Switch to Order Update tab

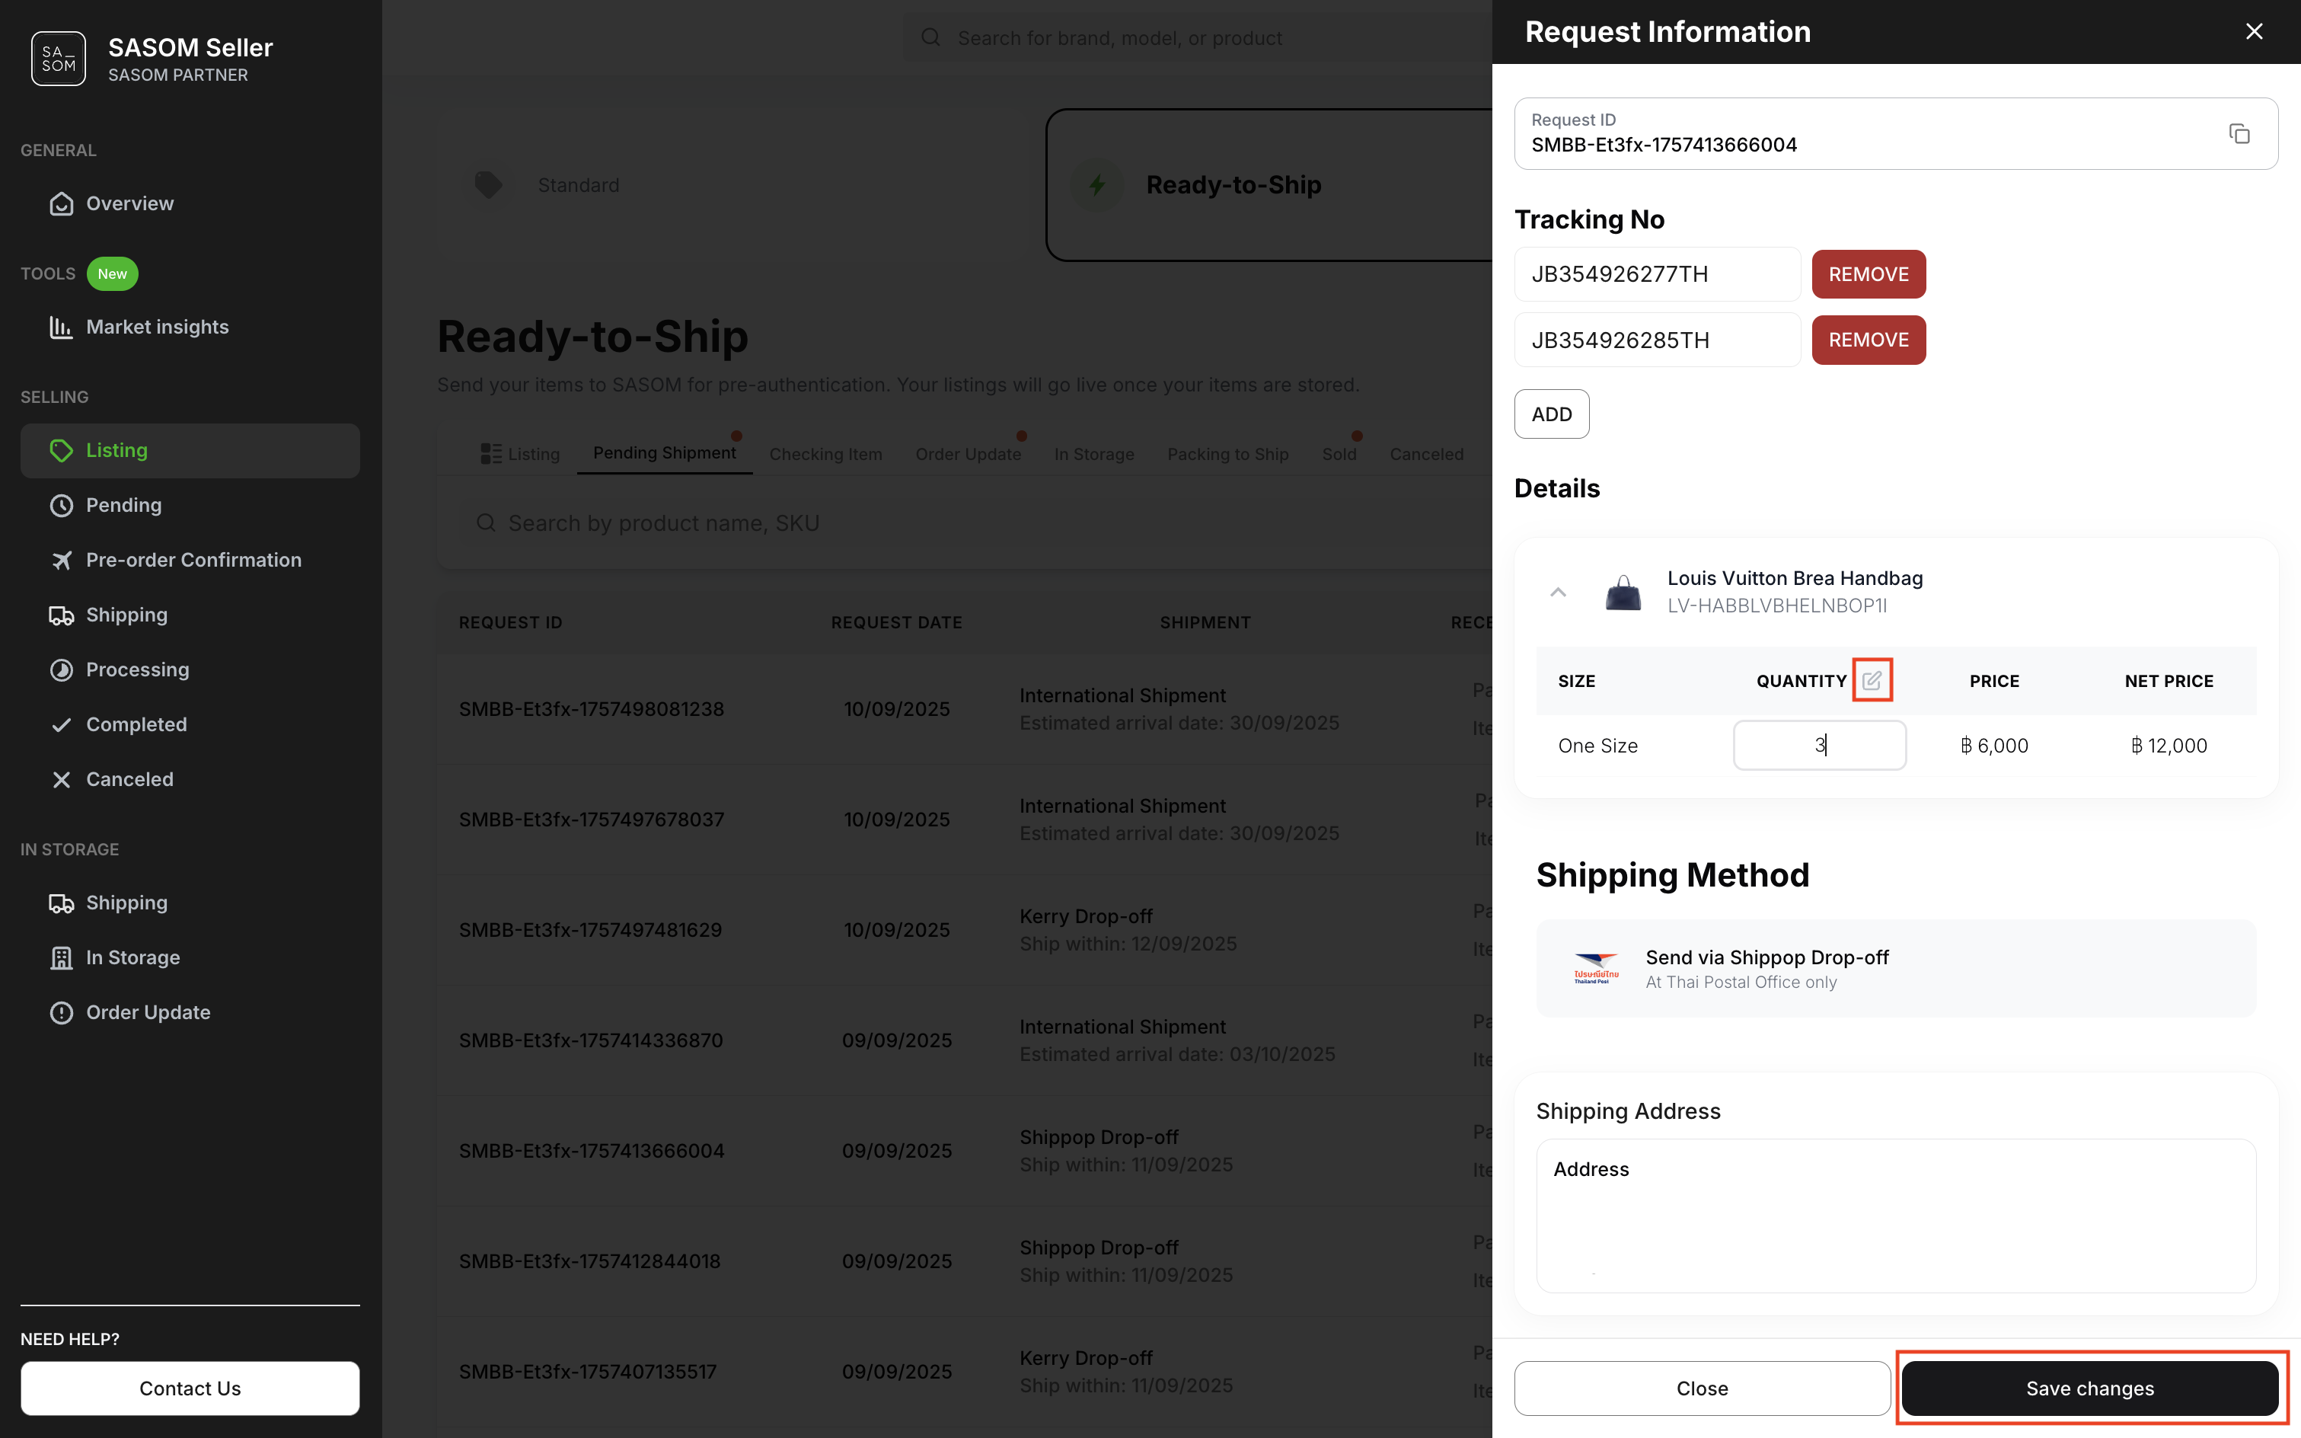968,455
